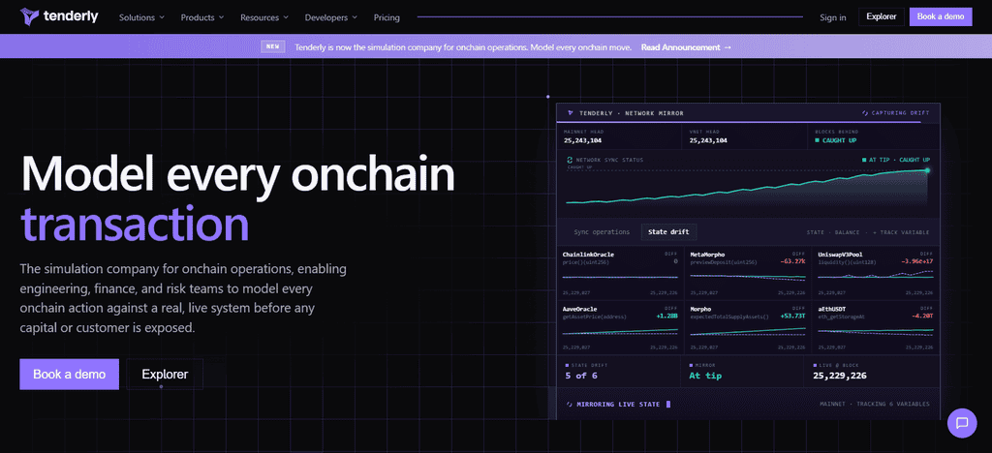Click the ChainlinkOracle card title
992x453 pixels.
pyautogui.click(x=588, y=254)
